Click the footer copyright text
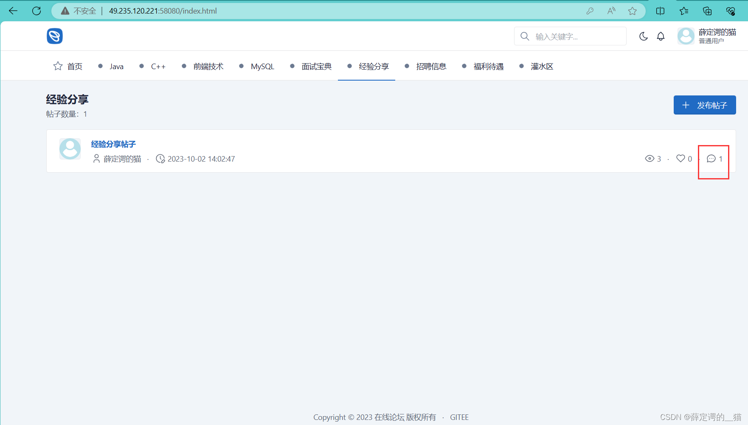The height and width of the screenshot is (425, 748). 374,417
